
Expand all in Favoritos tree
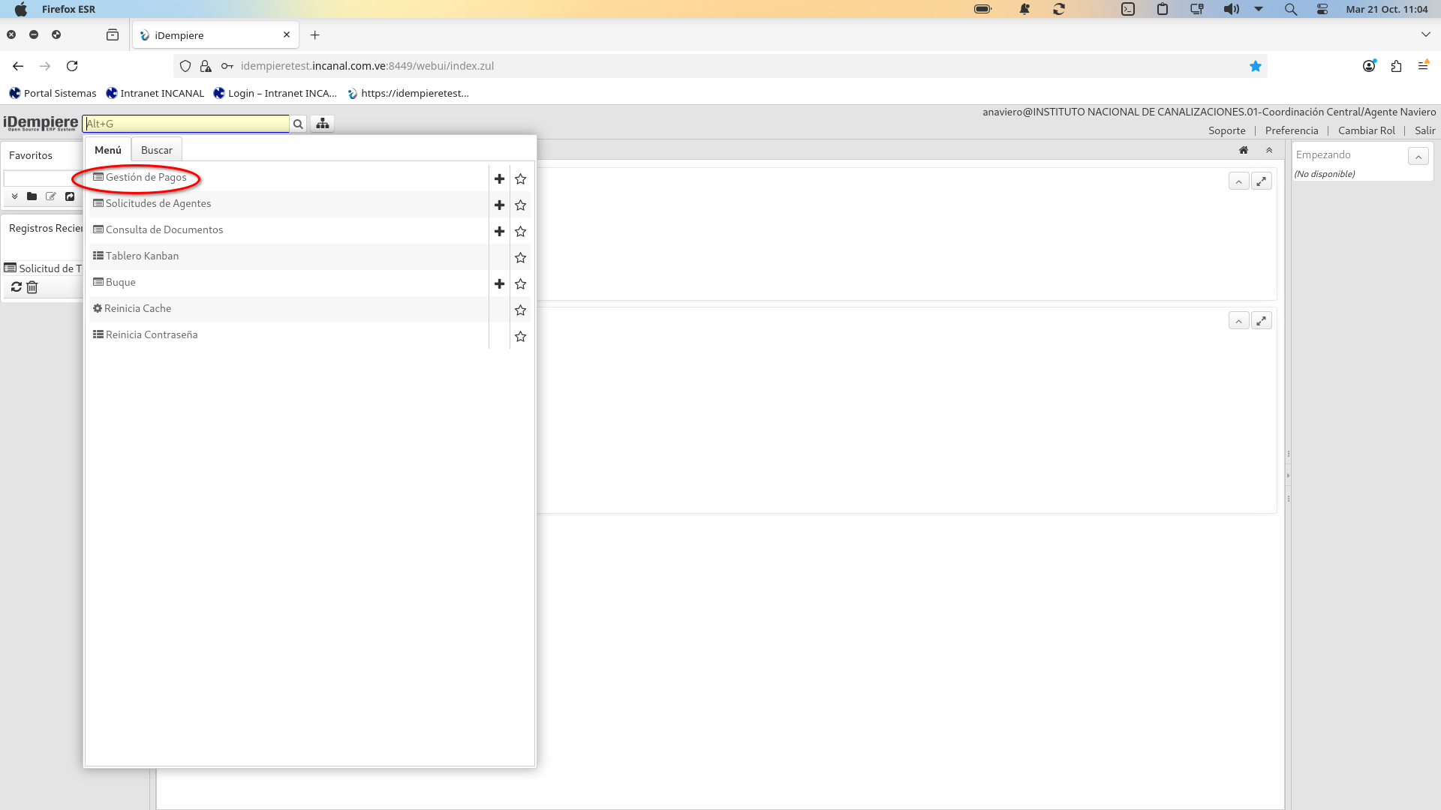pyautogui.click(x=14, y=196)
